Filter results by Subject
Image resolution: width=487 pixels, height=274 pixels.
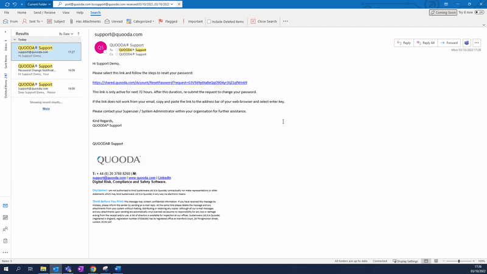click(56, 21)
